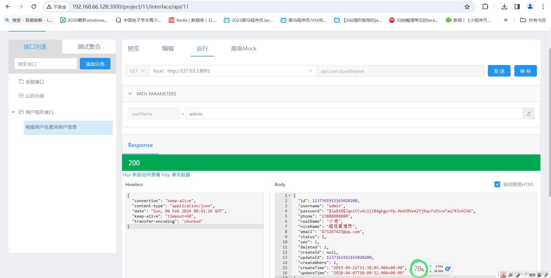This screenshot has height=278, width=551.
Task: Click the "content-type" header line
Action: pyautogui.click(x=173, y=206)
